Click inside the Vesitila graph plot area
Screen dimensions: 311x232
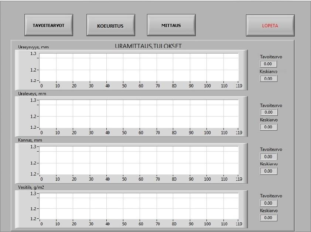(139, 206)
